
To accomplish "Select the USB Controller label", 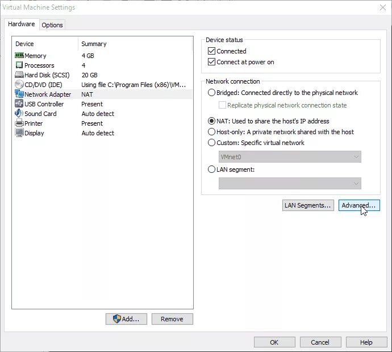I will (x=44, y=104).
